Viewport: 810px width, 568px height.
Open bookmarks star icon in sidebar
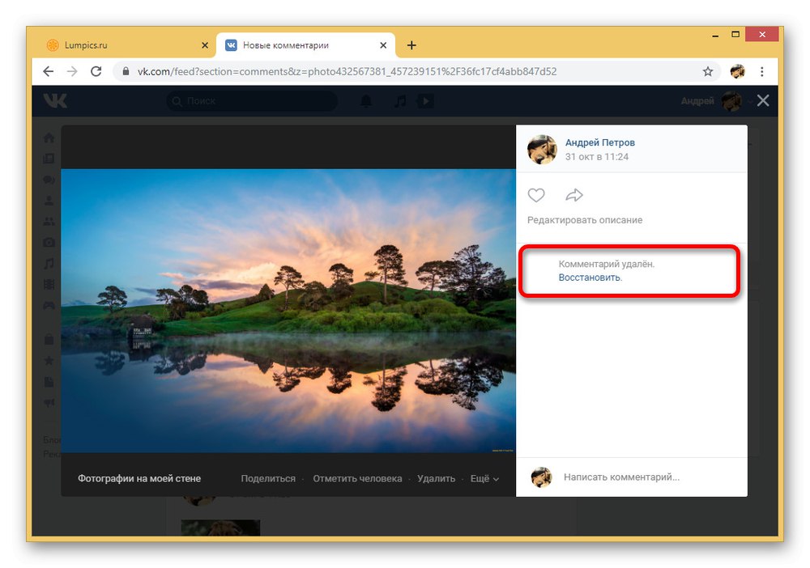click(x=49, y=361)
